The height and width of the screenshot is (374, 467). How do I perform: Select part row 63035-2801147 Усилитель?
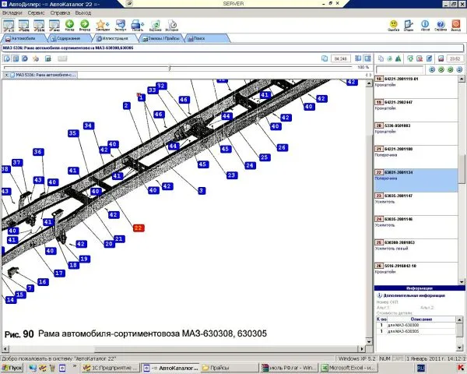click(416, 203)
